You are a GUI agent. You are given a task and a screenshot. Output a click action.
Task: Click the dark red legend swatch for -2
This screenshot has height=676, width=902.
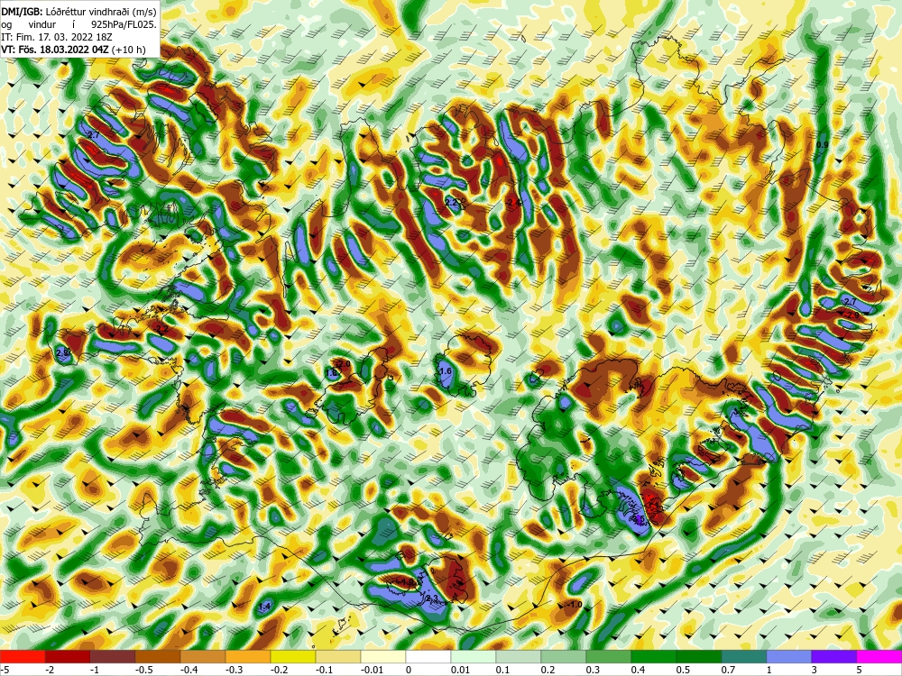(x=68, y=656)
